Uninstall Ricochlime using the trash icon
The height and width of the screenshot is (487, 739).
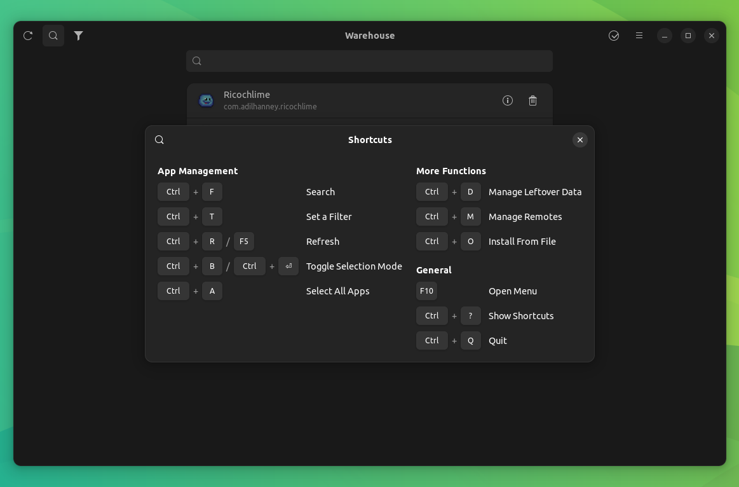532,100
